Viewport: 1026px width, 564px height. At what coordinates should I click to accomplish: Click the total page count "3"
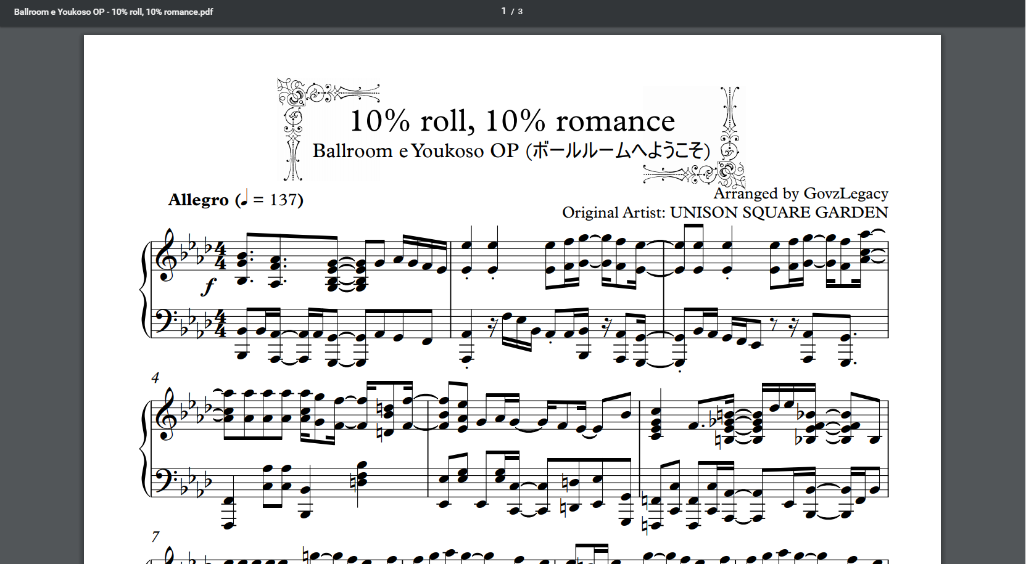click(520, 12)
